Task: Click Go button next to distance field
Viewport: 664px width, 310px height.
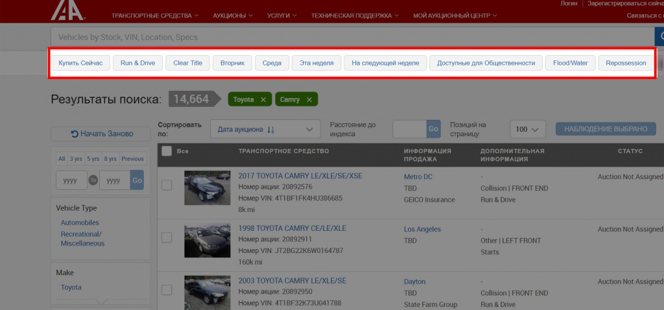Action: pos(433,129)
